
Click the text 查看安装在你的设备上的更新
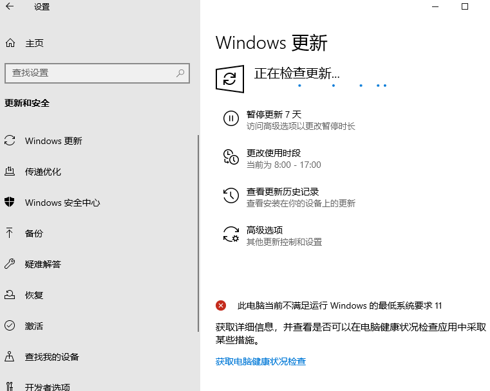coord(301,203)
